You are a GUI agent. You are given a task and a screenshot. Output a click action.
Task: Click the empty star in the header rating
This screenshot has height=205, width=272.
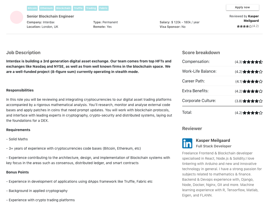pyautogui.click(x=251, y=26)
